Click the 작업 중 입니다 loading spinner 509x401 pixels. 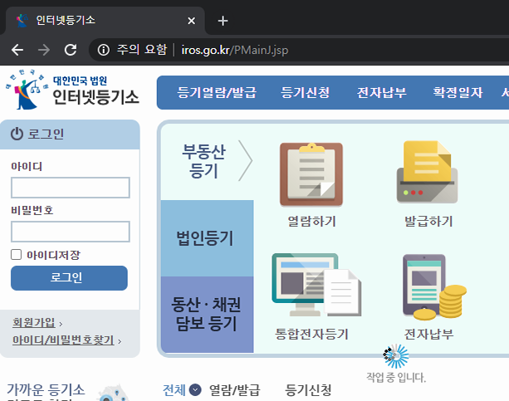396,356
